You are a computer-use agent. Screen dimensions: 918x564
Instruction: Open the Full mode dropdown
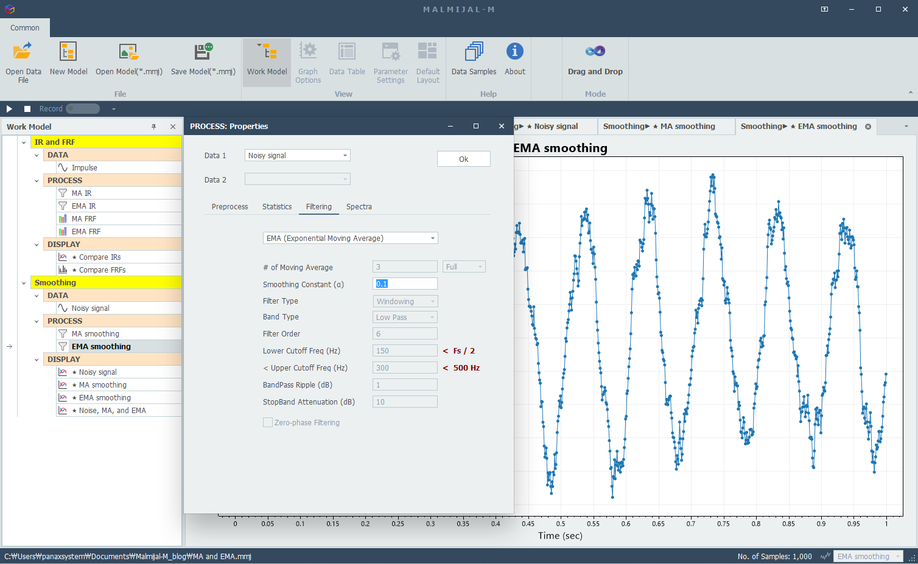[x=464, y=266]
